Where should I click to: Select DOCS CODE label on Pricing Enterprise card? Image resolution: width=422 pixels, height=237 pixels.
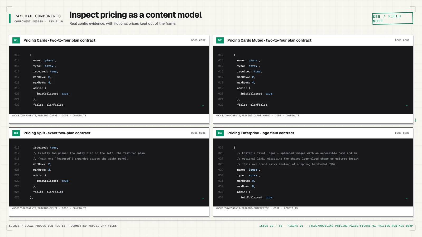(402, 133)
